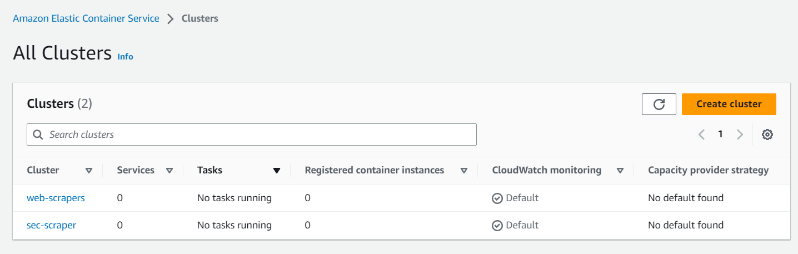
Task: Click CloudWatch monitoring header
Action: [547, 170]
